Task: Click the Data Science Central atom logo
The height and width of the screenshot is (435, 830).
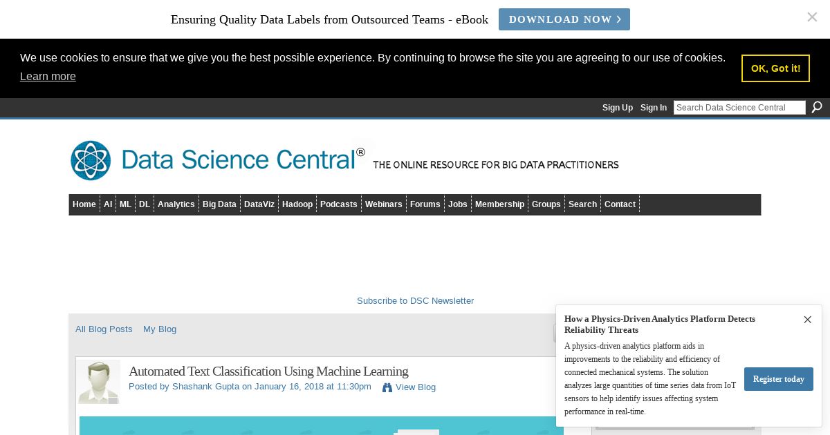Action: 91,160
